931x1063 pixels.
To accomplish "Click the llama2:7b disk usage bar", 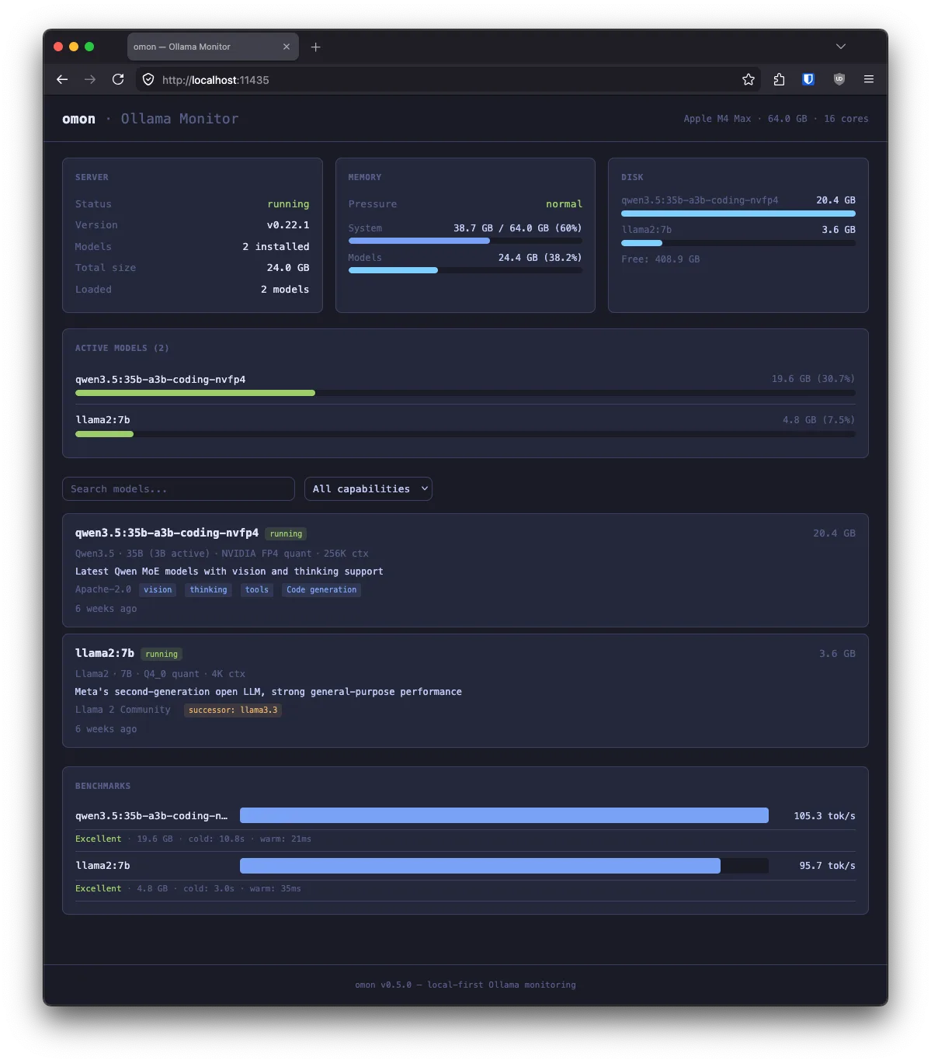I will point(738,243).
